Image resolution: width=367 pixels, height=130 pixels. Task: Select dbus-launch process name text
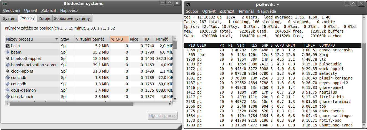tap(22, 97)
